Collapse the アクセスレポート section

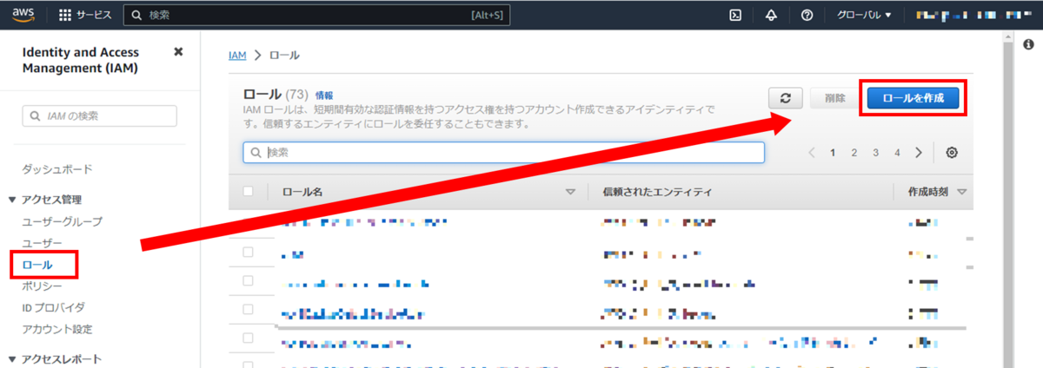tap(12, 358)
